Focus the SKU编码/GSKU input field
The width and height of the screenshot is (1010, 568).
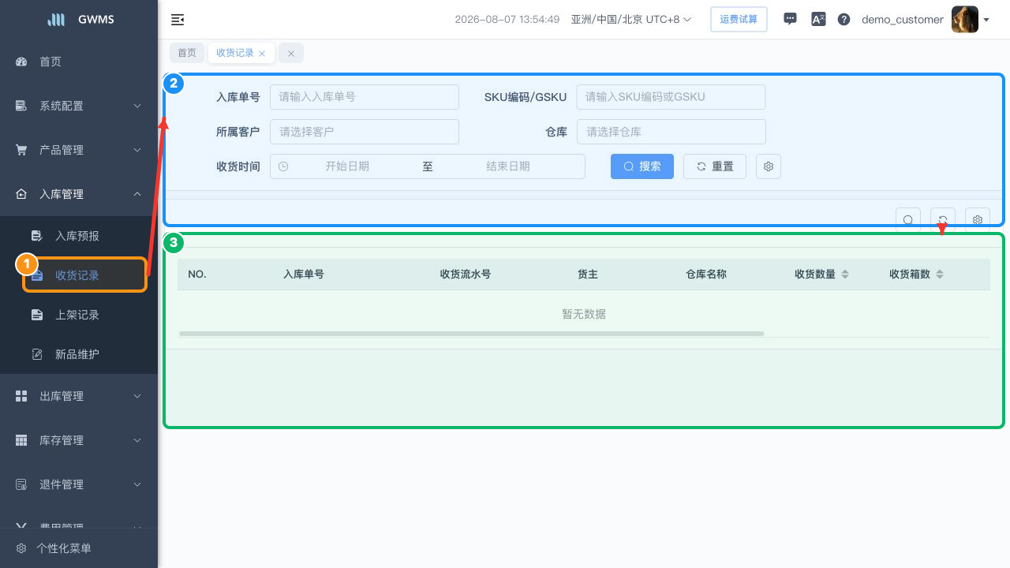[671, 97]
